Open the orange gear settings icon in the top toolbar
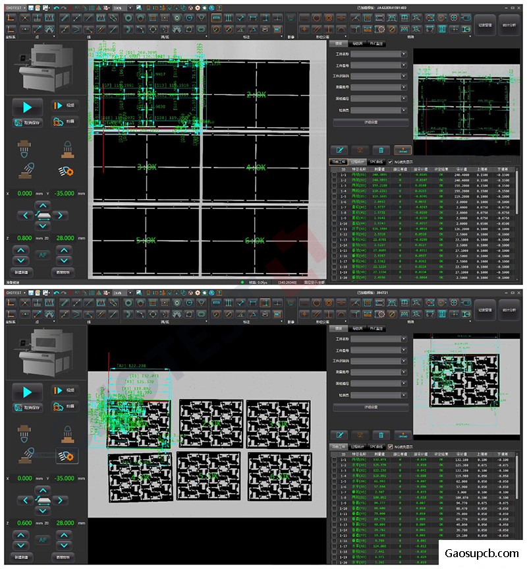Screen dimensions: 527x569 198,8
